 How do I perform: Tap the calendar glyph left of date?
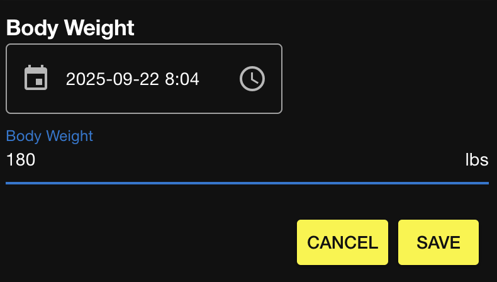(36, 79)
